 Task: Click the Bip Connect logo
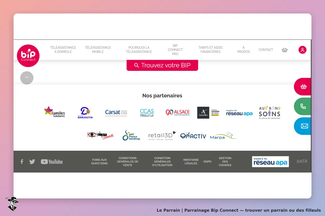[x=28, y=56]
